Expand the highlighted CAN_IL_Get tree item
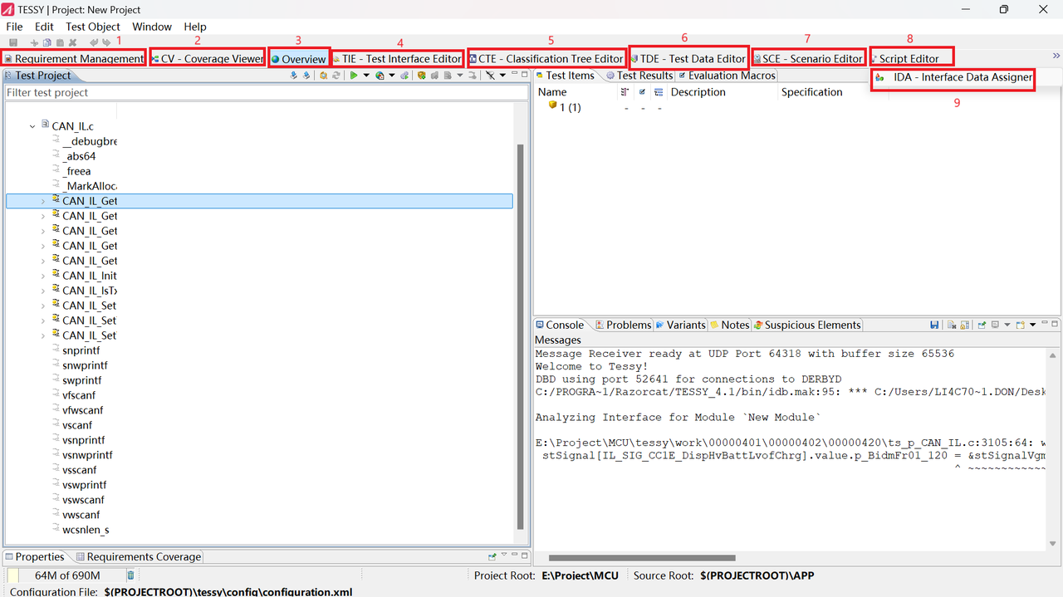The height and width of the screenshot is (597, 1063). click(x=43, y=201)
